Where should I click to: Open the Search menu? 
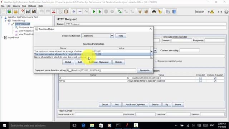16,6
